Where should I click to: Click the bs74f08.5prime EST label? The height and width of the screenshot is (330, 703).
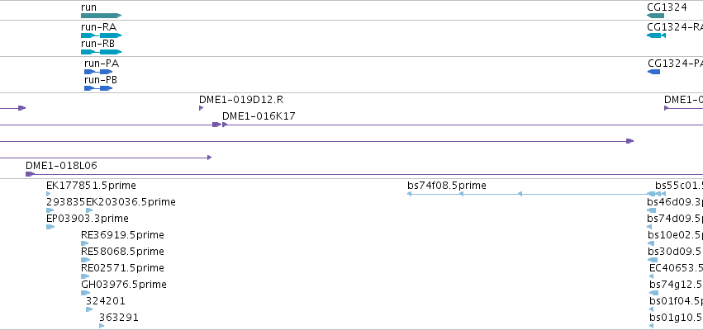[447, 186]
